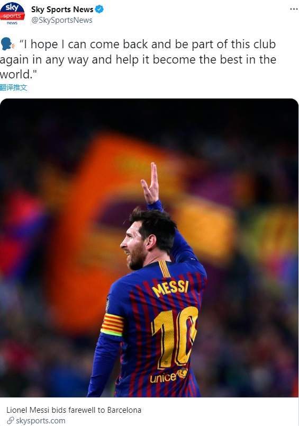Click the translate tweet link
The height and width of the screenshot is (426, 299).
pyautogui.click(x=14, y=87)
